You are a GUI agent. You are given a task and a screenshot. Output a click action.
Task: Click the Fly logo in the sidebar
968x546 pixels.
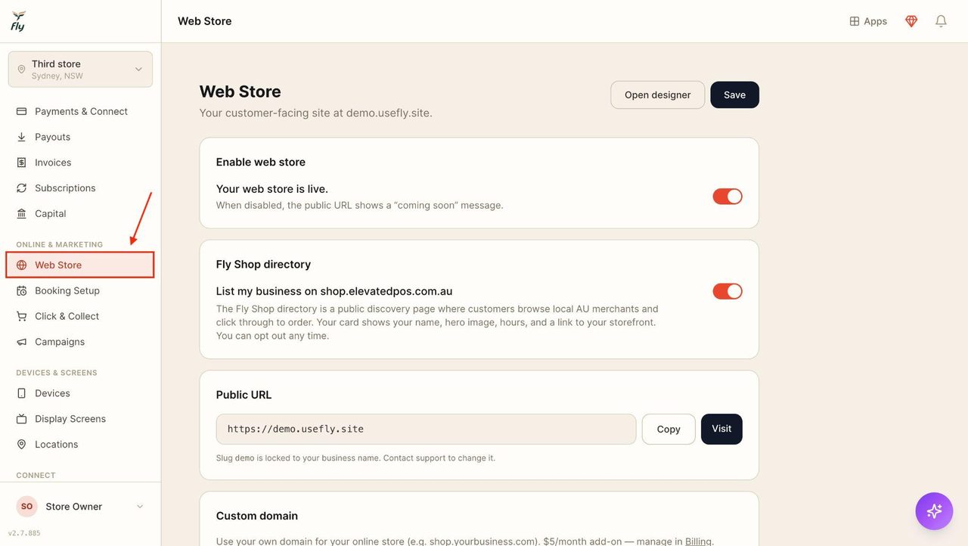pos(18,21)
